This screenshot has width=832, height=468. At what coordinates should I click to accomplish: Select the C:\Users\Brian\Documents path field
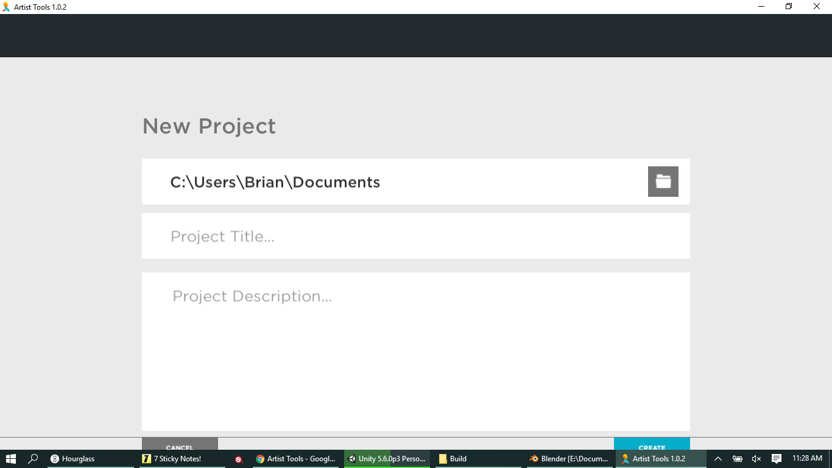(390, 182)
